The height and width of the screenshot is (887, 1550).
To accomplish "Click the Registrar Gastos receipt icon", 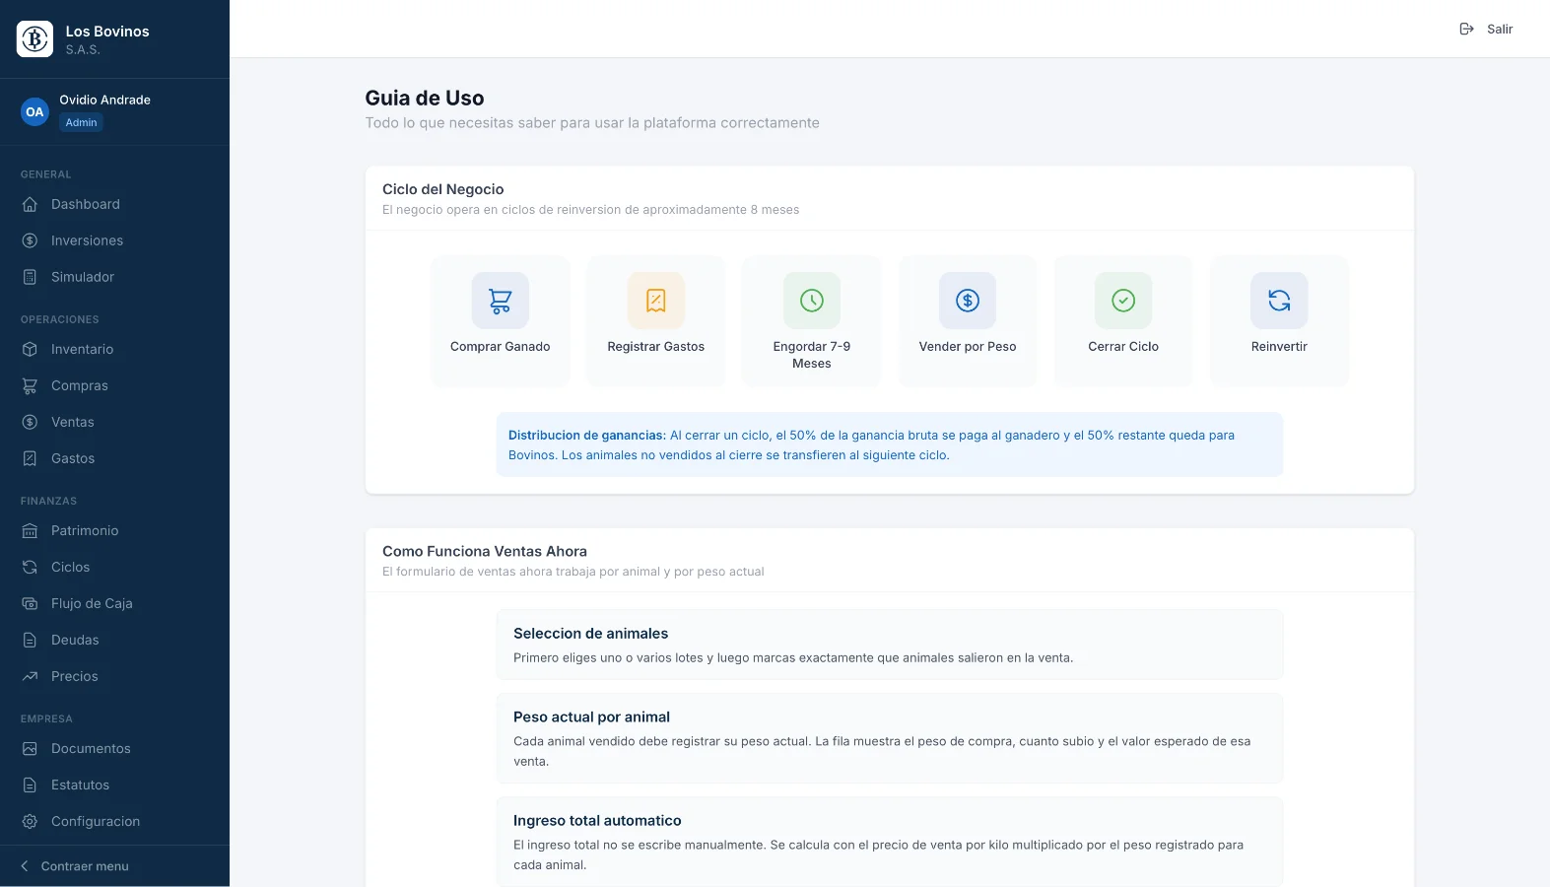I will click(656, 301).
